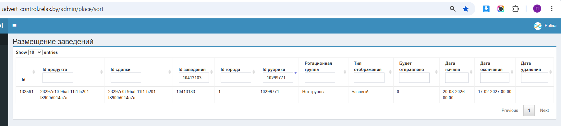561x126 pixels.
Task: Focus the Тип отображения filter field
Action: point(369,78)
